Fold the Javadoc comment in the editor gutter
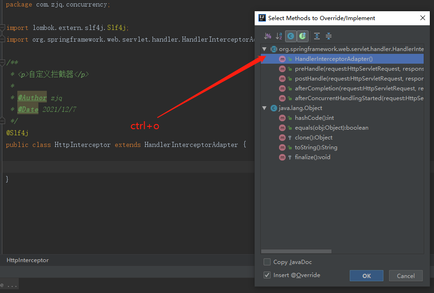 (x=2, y=63)
